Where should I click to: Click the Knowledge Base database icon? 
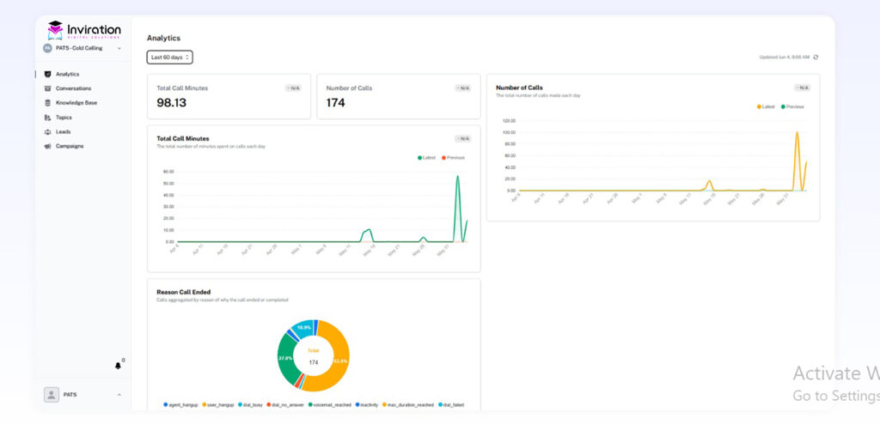[x=47, y=103]
